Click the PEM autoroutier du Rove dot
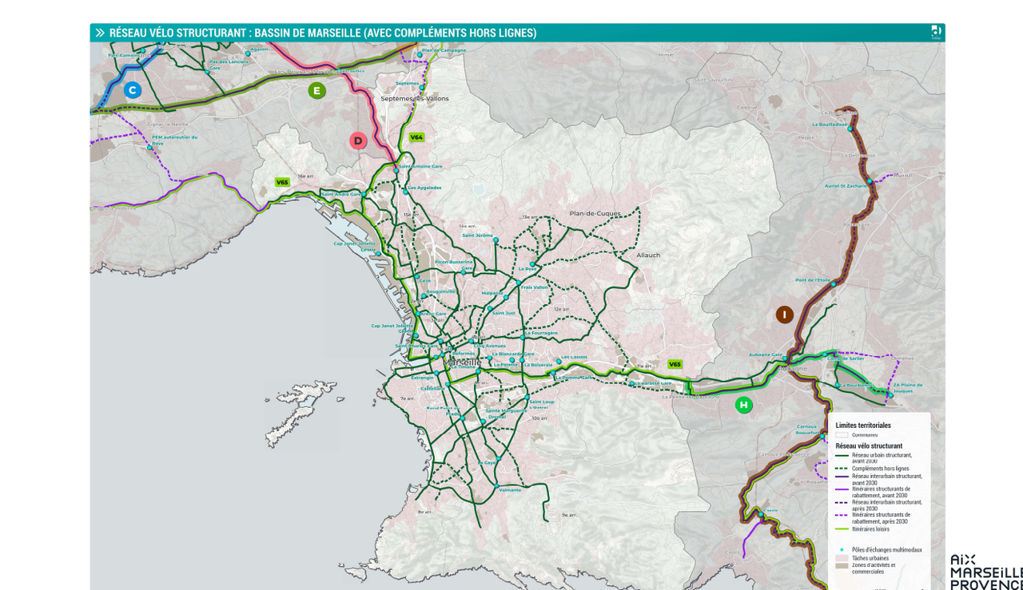The height and width of the screenshot is (590, 1023). pos(149,148)
